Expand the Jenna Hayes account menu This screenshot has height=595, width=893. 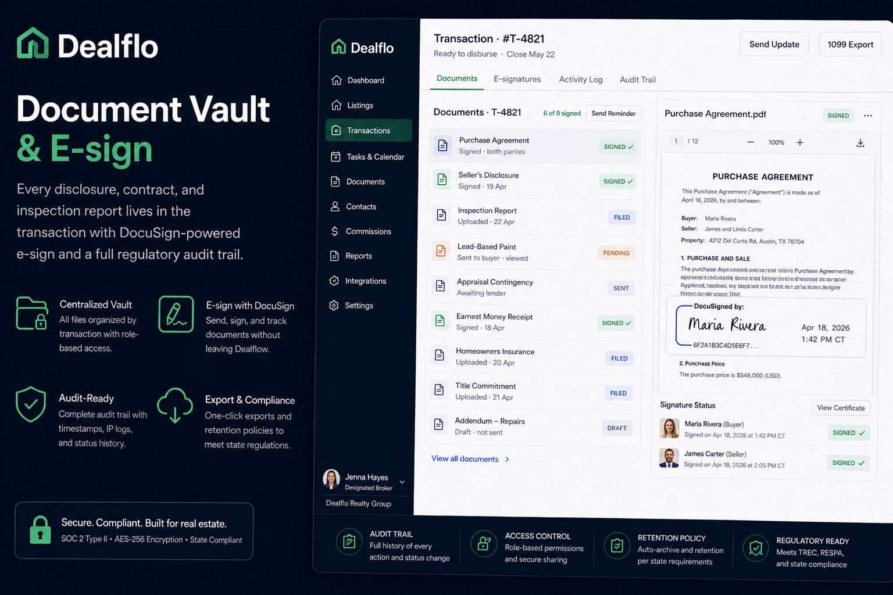pos(402,482)
